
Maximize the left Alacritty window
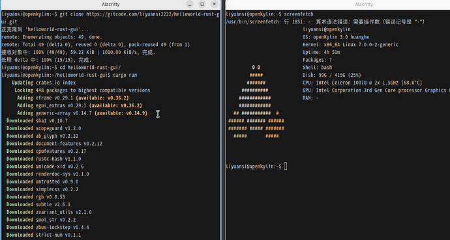(202, 4)
